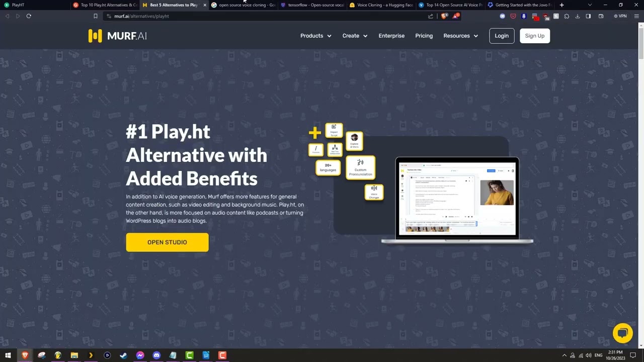Viewport: 644px width, 362px height.
Task: Open the Enterprise page
Action: [x=391, y=36]
